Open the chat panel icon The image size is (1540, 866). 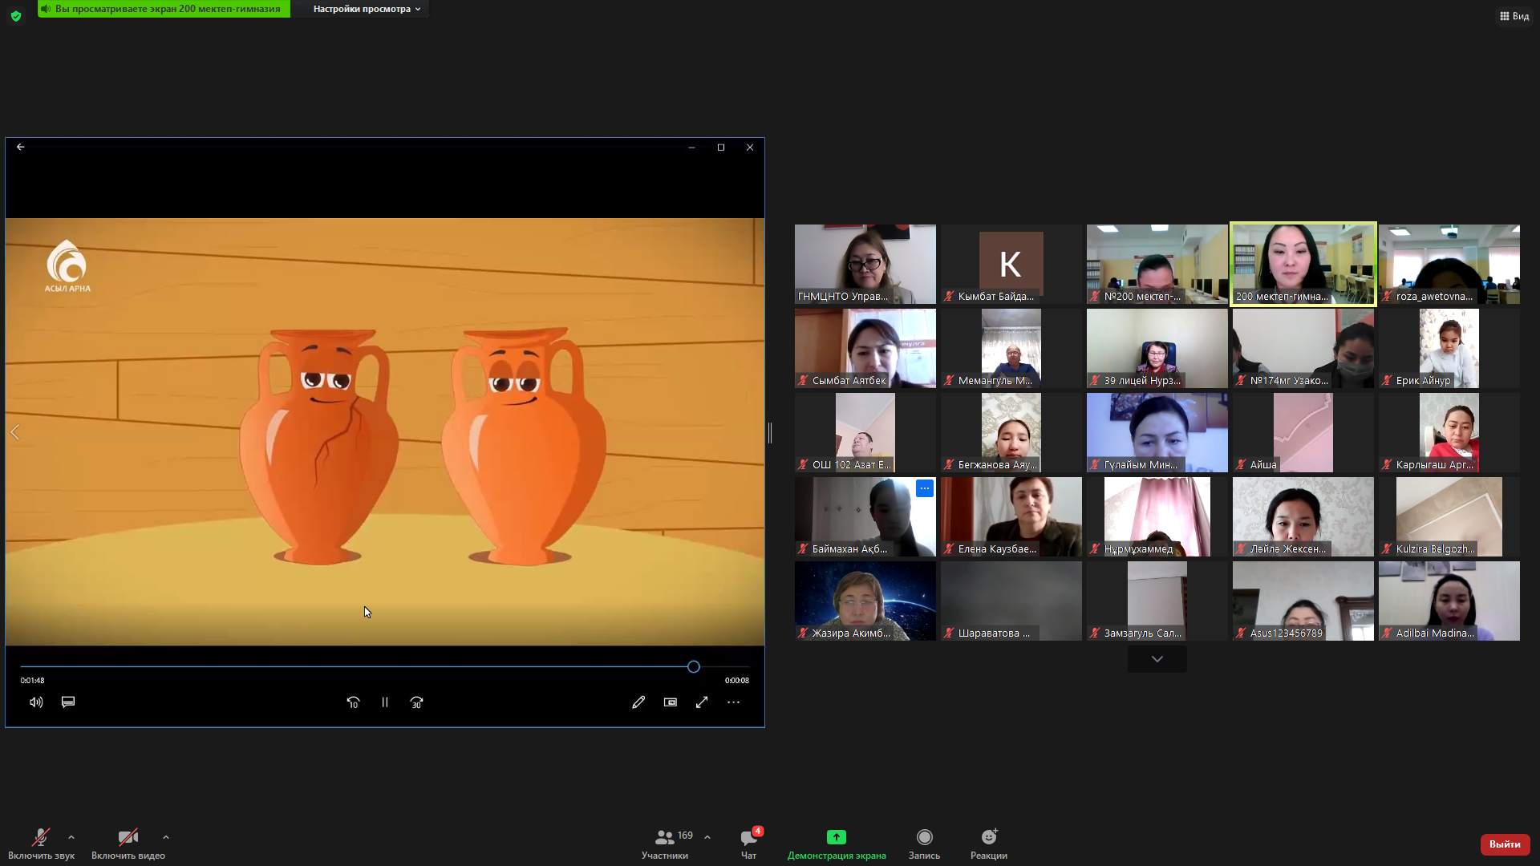click(748, 839)
